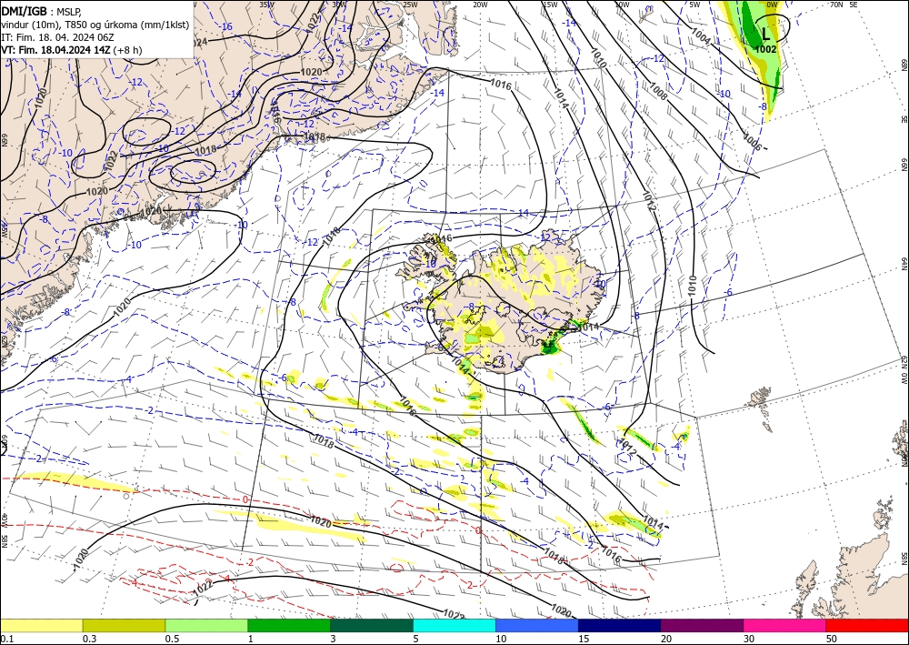Click the 70N latitude label
Viewport: 909px width, 645px height.
(x=836, y=5)
